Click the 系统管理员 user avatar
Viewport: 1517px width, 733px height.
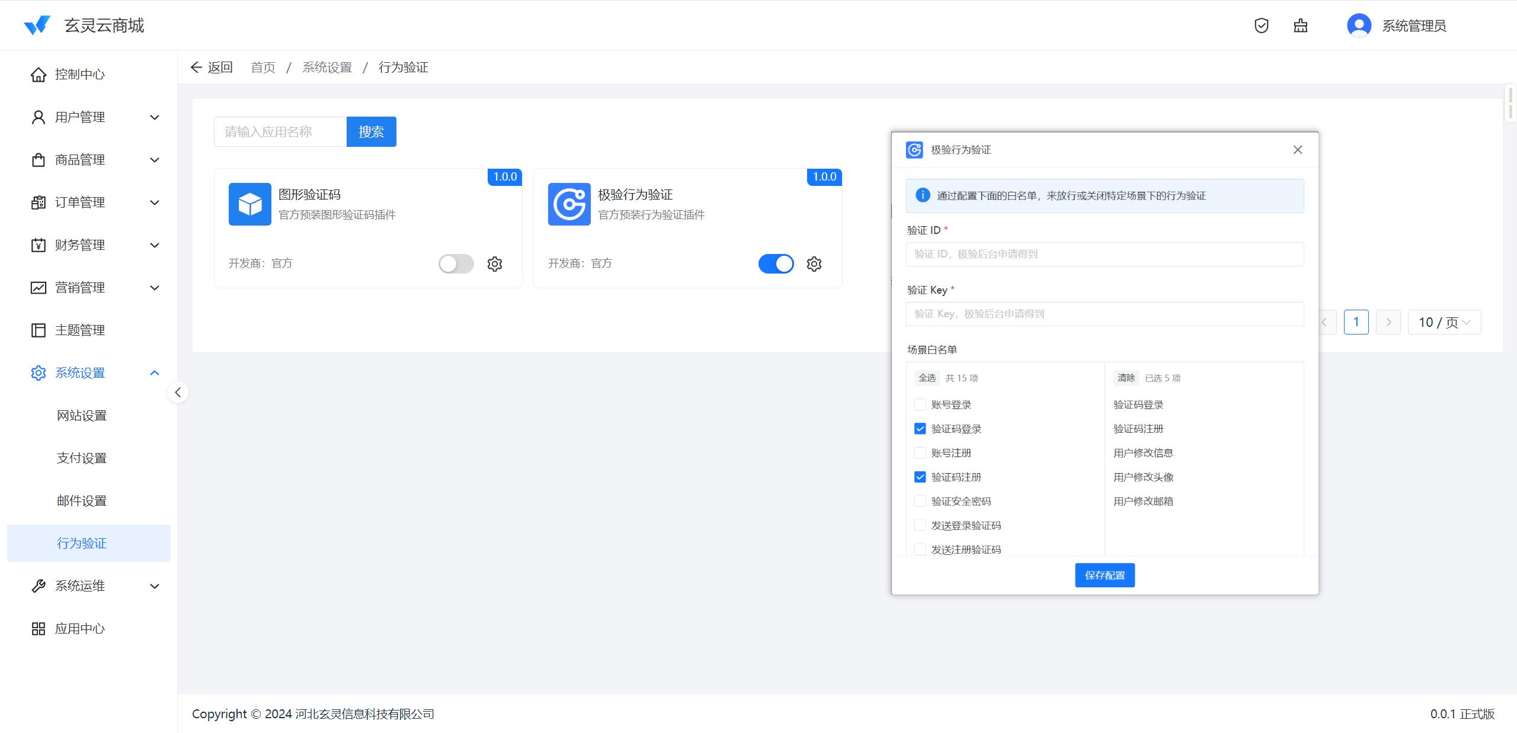(x=1359, y=25)
